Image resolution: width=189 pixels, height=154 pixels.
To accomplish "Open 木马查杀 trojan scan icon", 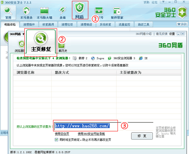I will point(26,11).
